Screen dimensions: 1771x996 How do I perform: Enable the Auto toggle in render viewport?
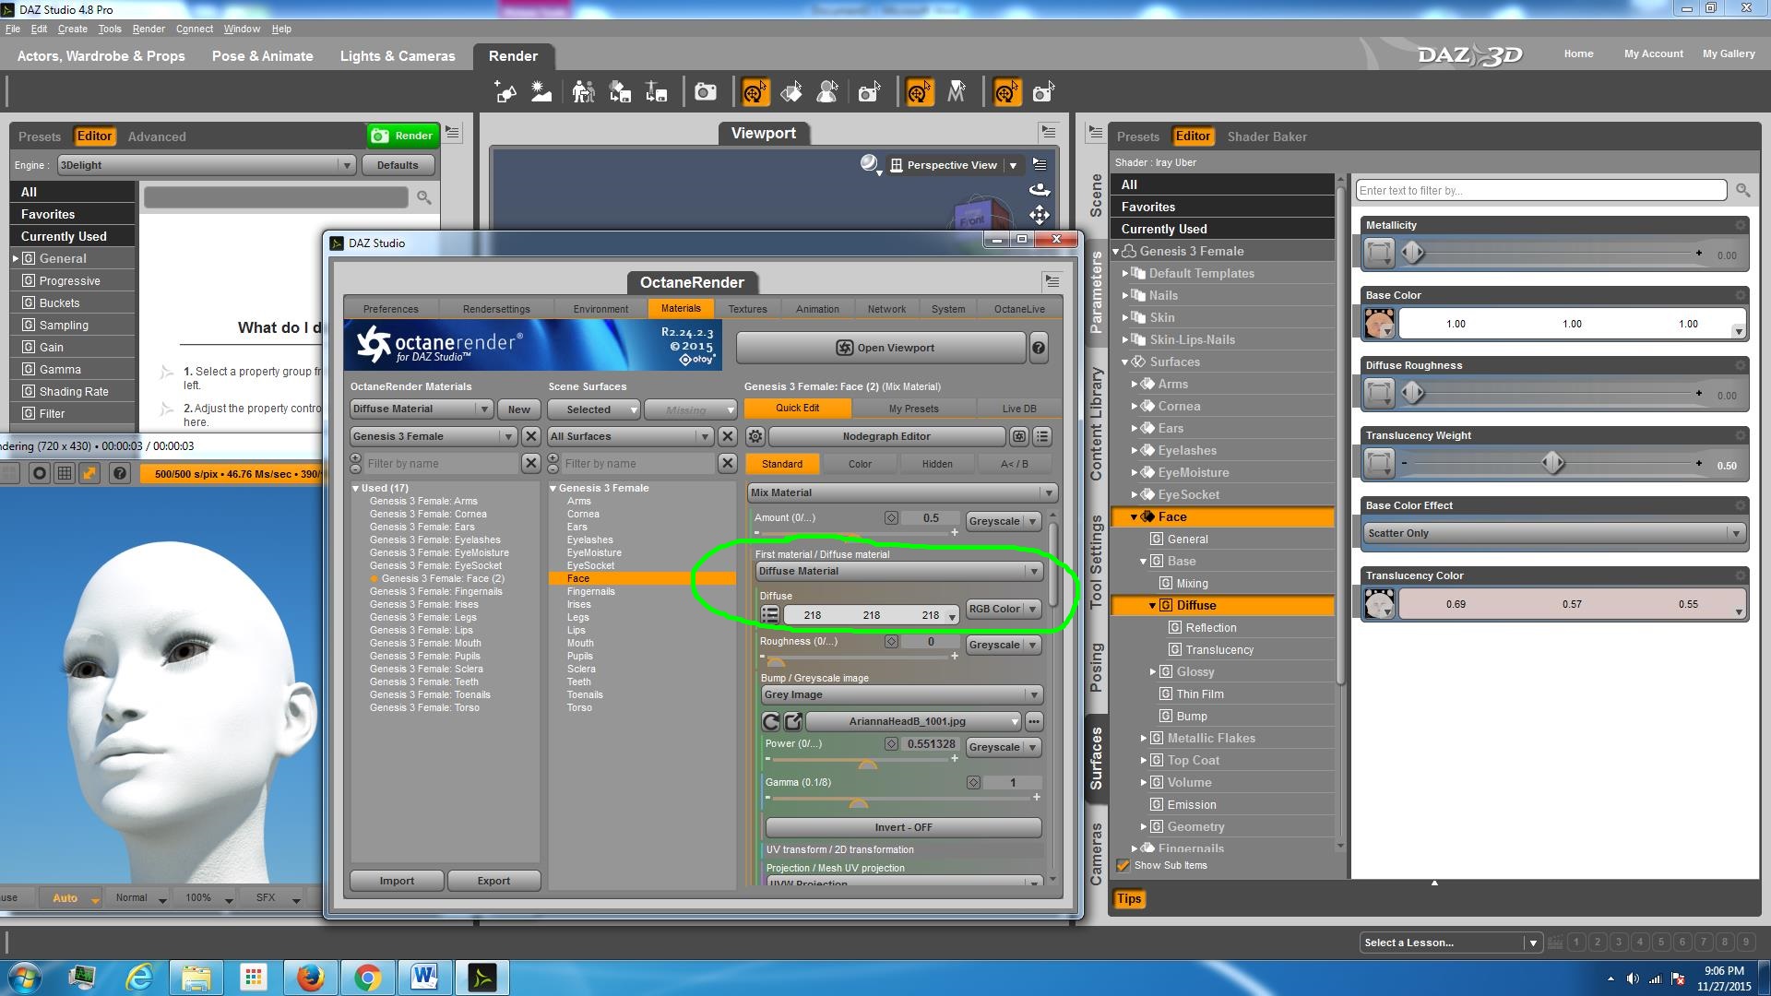66,897
